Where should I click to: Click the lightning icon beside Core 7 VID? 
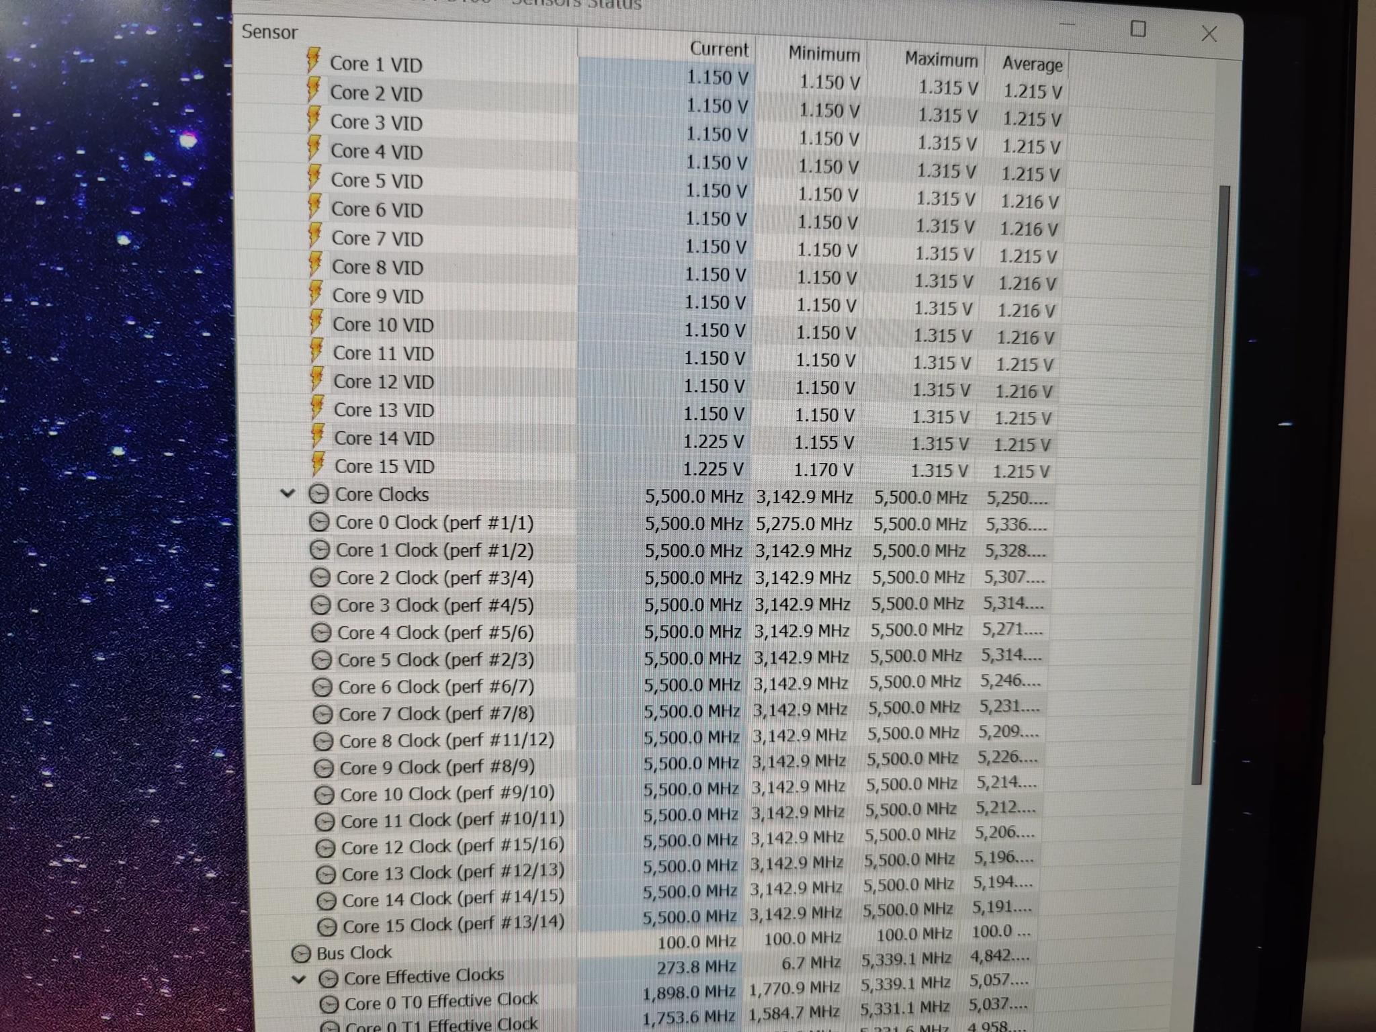(x=314, y=236)
